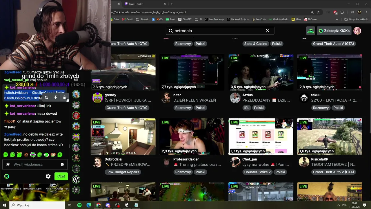This screenshot has width=371, height=209.
Task: Click the red extension icon with badge
Action: [x=335, y=12]
